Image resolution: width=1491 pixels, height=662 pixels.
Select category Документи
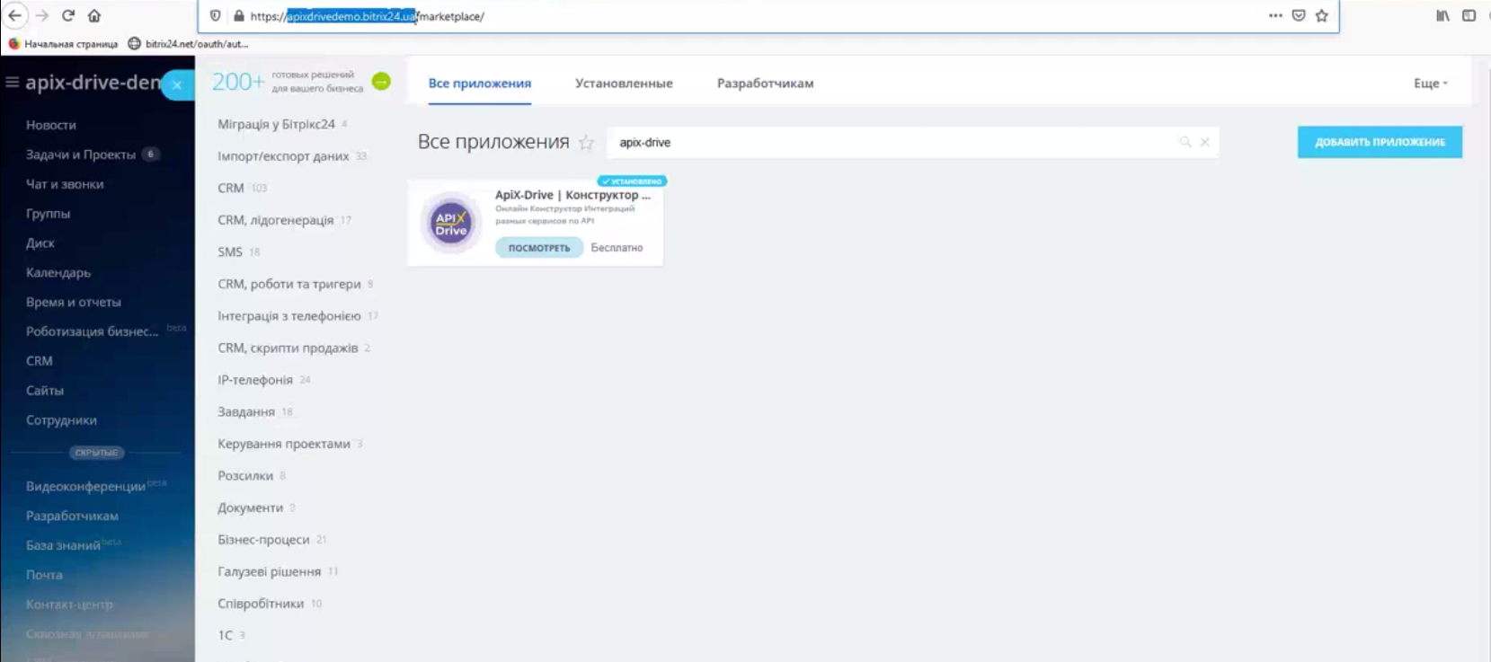(x=250, y=508)
